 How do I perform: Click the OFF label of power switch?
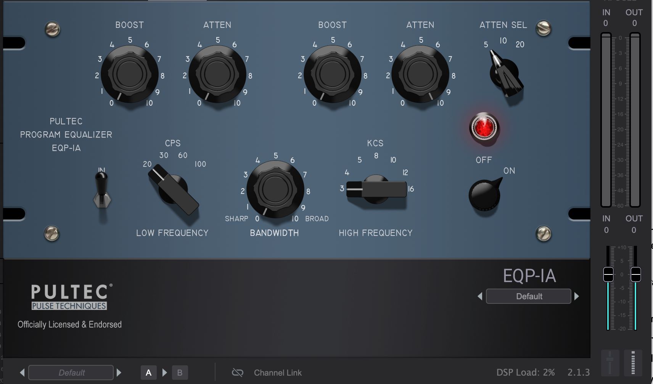pos(484,160)
